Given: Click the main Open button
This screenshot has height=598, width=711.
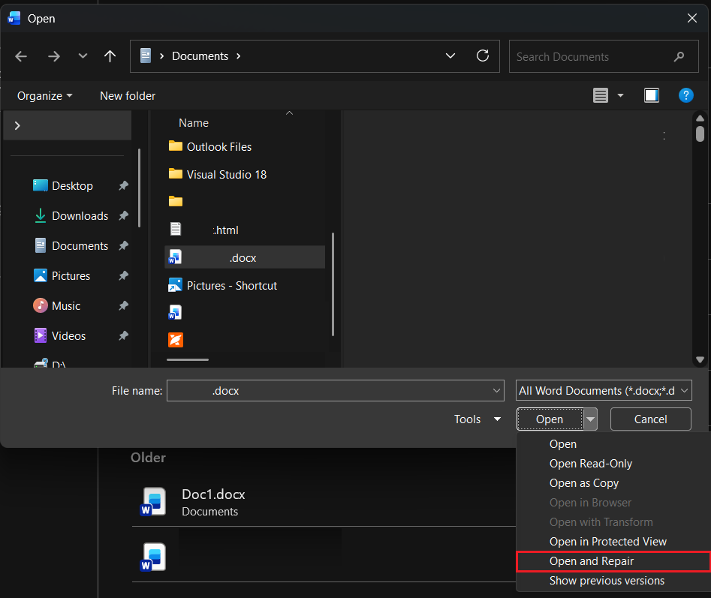Looking at the screenshot, I should 550,419.
